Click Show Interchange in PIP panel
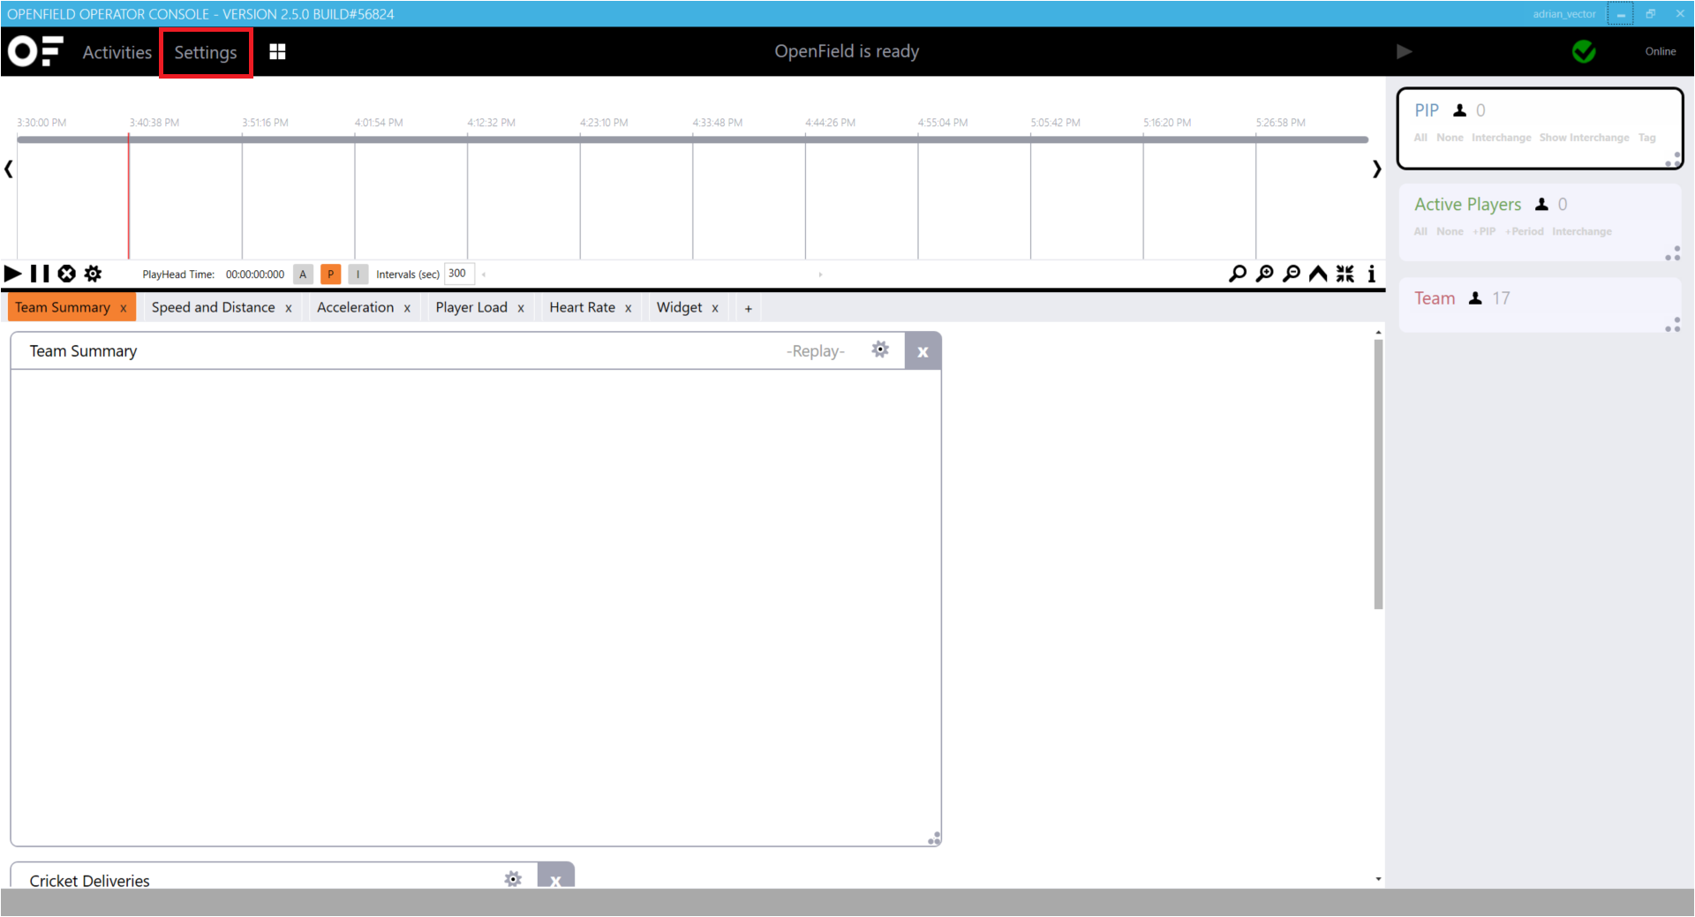The height and width of the screenshot is (917, 1695). point(1584,138)
